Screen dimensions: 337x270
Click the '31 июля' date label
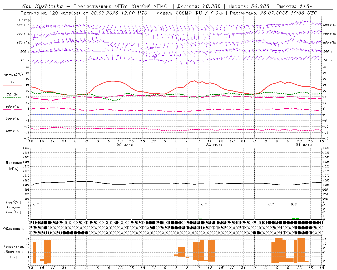(x=304, y=145)
